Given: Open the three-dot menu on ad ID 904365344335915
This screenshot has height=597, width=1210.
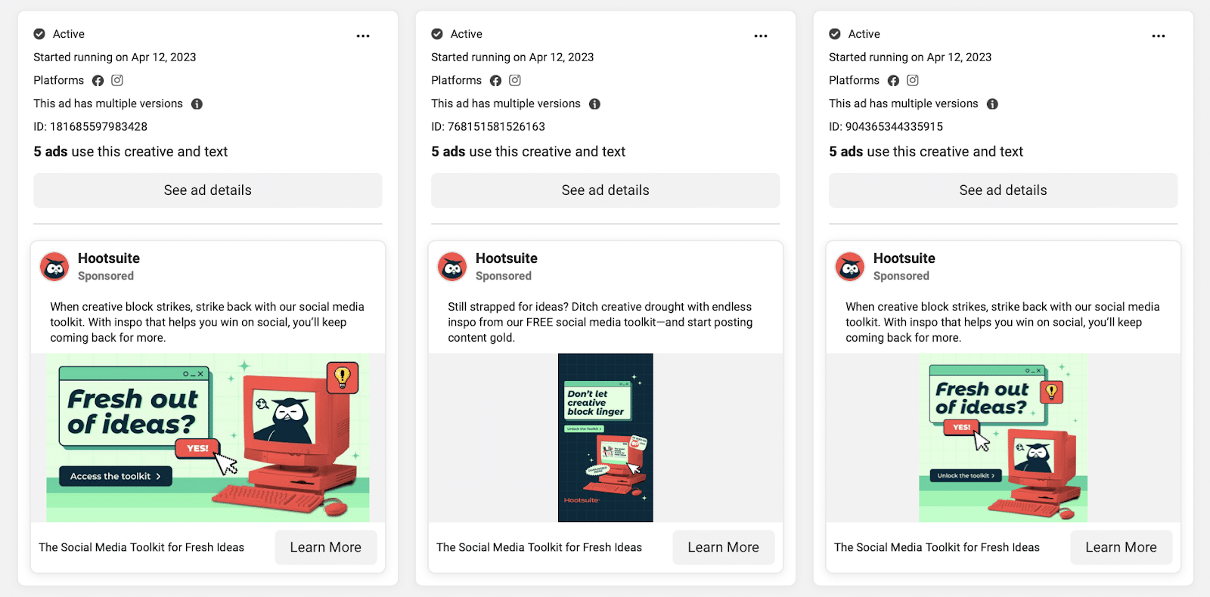Looking at the screenshot, I should (1159, 36).
